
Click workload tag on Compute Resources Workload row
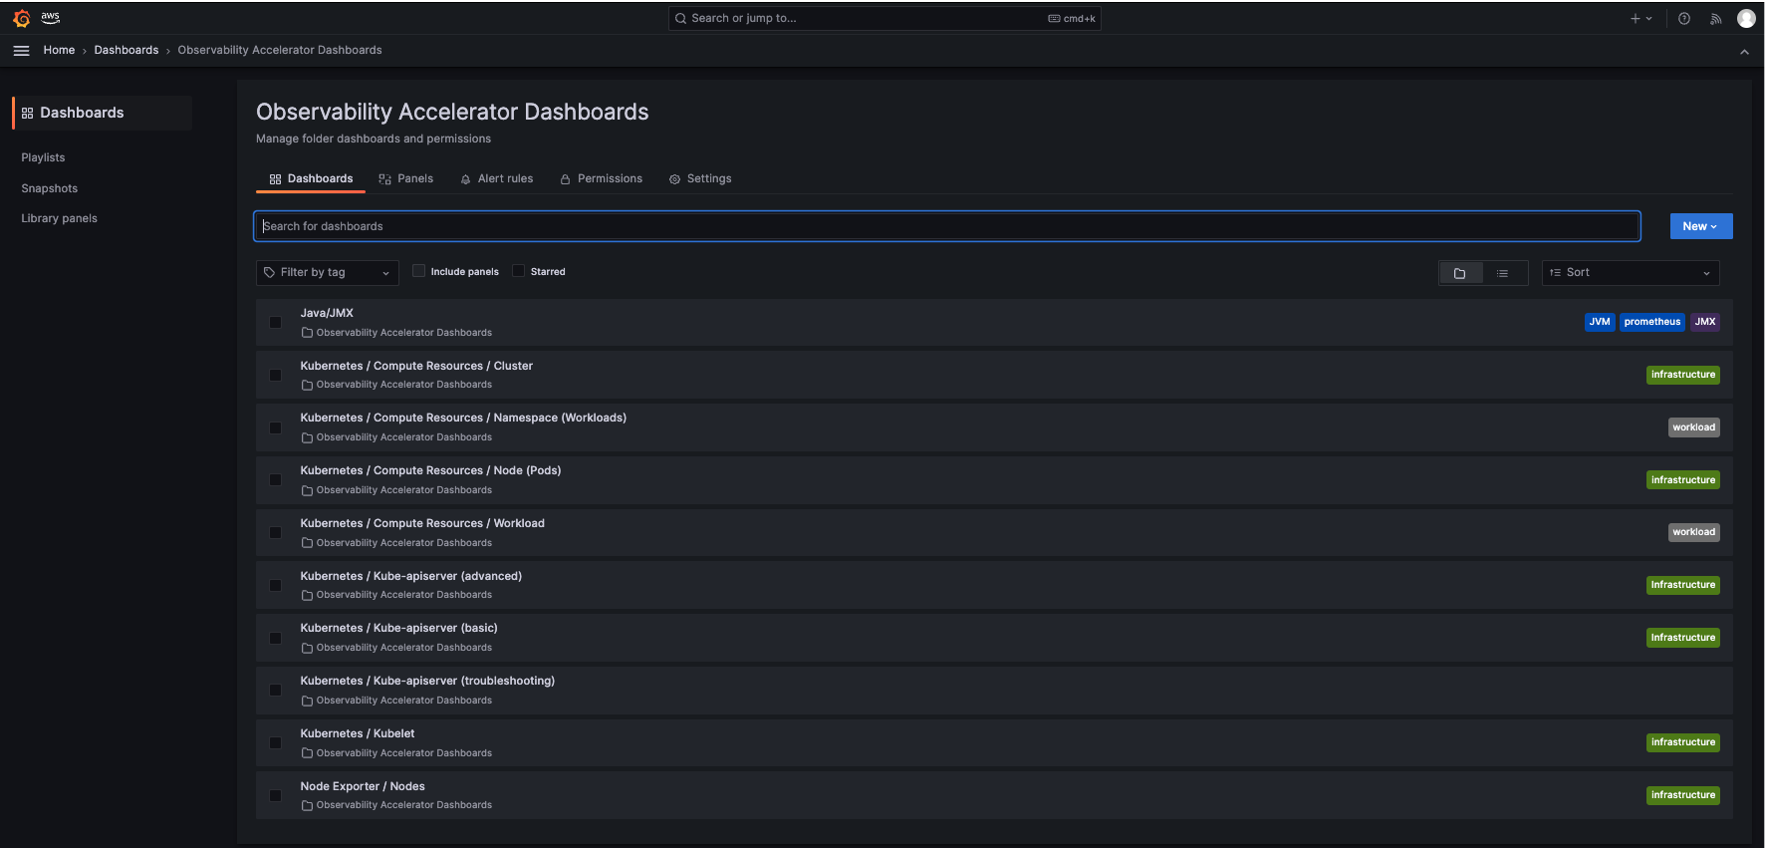[1693, 532]
